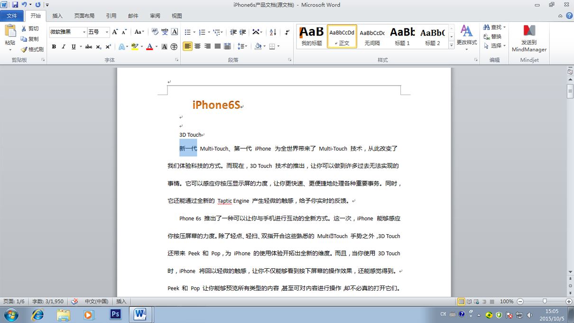Open the font size dropdown 五号
The height and width of the screenshot is (323, 574).
click(107, 32)
